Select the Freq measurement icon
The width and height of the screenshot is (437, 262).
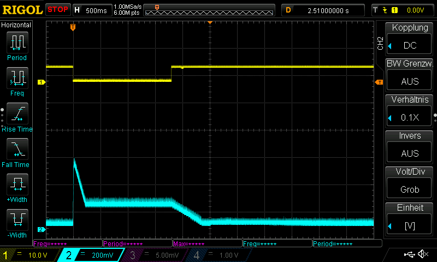click(17, 80)
